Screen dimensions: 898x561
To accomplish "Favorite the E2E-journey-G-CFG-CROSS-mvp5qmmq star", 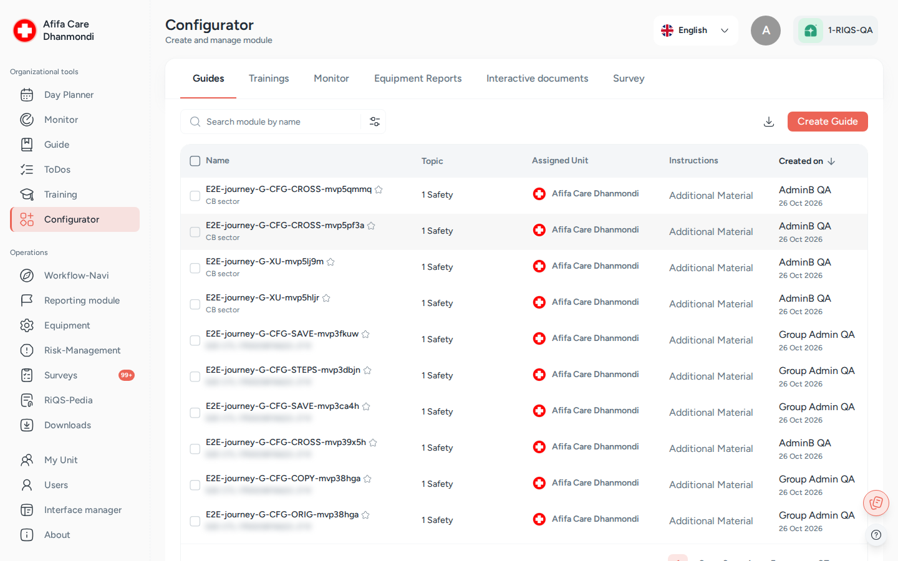I will (379, 189).
